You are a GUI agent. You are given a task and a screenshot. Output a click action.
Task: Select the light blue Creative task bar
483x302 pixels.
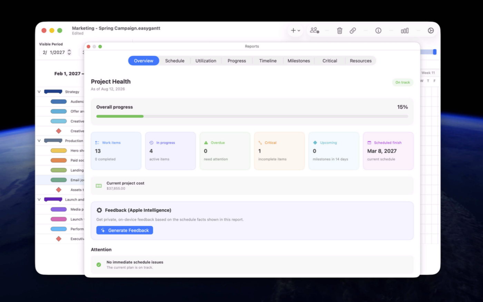point(59,121)
